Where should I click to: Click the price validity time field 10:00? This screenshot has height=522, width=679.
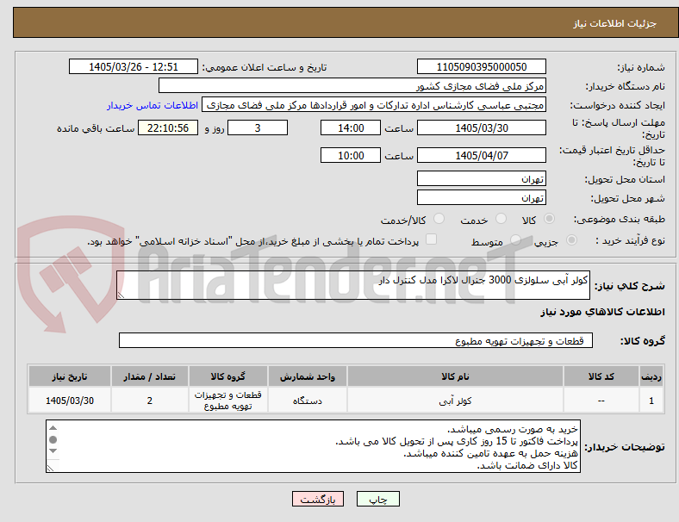coord(351,155)
